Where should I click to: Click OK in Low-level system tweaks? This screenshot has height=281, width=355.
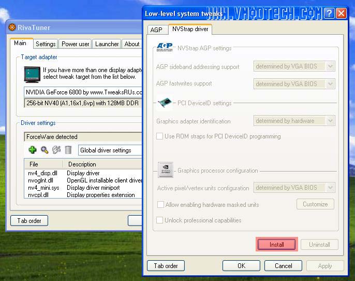241,265
